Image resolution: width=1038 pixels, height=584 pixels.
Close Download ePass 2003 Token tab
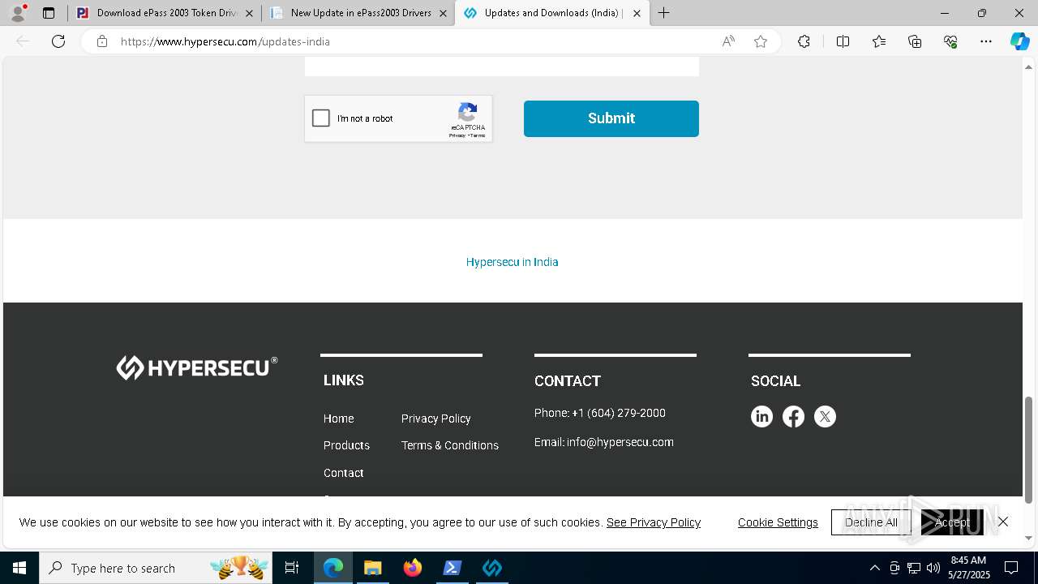[x=249, y=13]
